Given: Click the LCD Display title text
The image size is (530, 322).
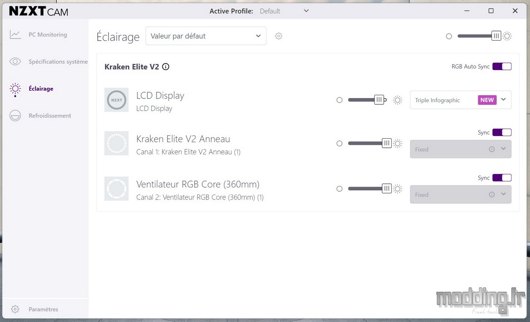Looking at the screenshot, I should [160, 96].
